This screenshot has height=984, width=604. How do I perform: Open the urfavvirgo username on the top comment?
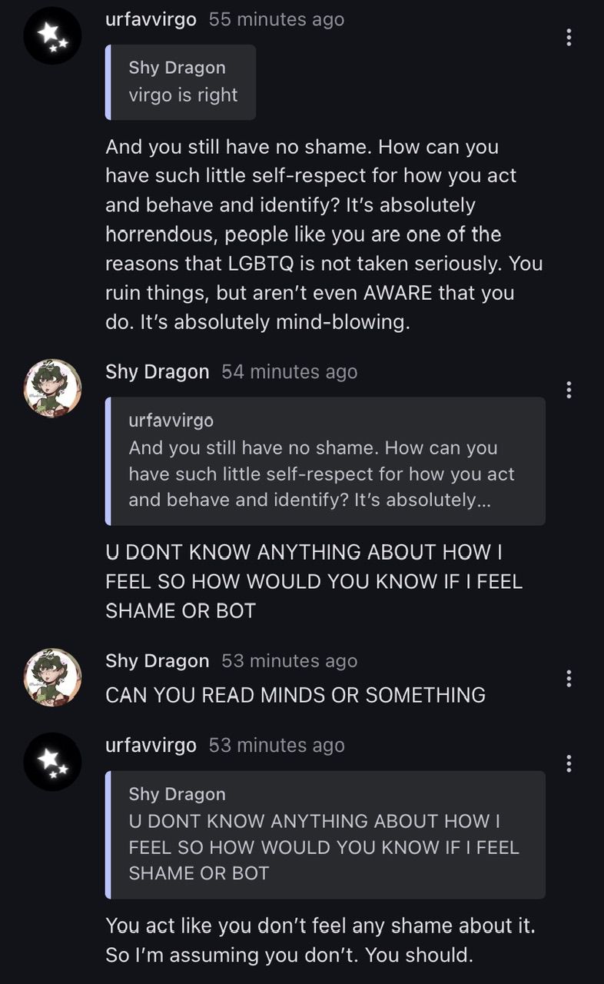coord(151,20)
